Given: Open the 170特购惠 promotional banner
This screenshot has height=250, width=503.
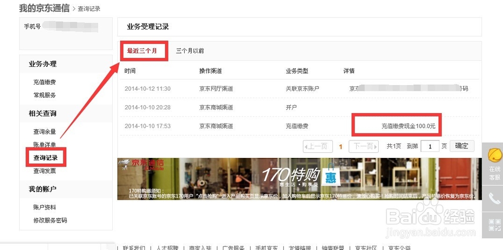Looking at the screenshot, I should pyautogui.click(x=299, y=179).
